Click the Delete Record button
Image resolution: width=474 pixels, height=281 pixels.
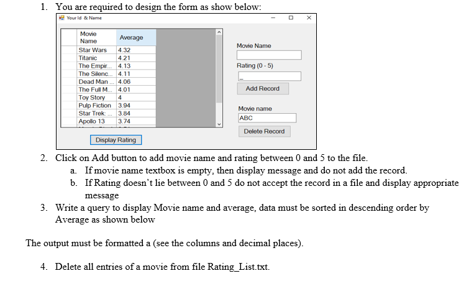264,131
